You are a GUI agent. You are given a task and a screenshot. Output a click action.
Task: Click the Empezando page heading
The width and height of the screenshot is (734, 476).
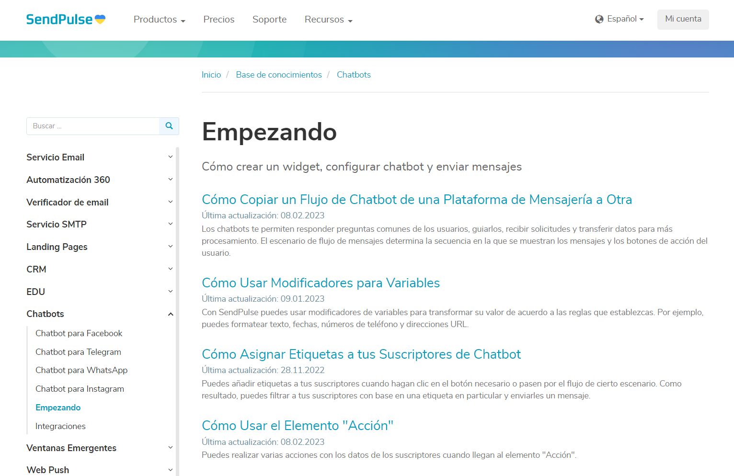tap(269, 132)
